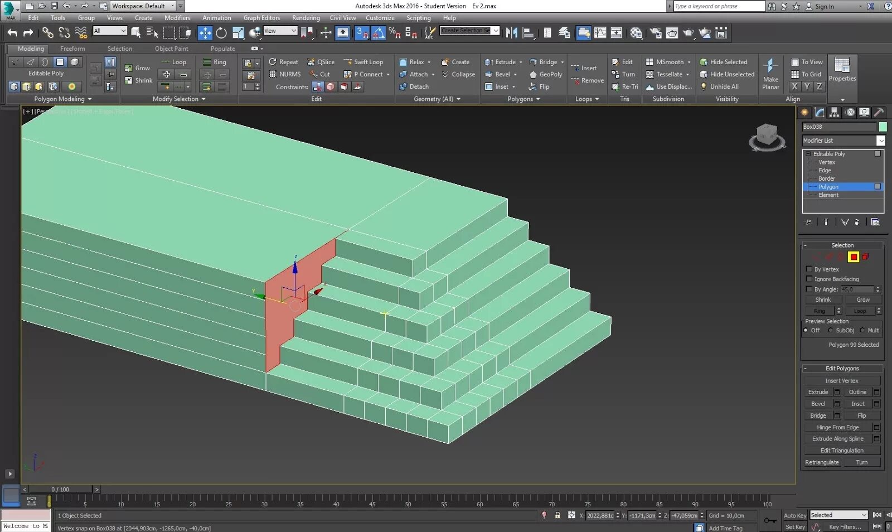Viewport: 892px width, 532px height.
Task: Select the SubObj preview selection radio
Action: [831, 330]
